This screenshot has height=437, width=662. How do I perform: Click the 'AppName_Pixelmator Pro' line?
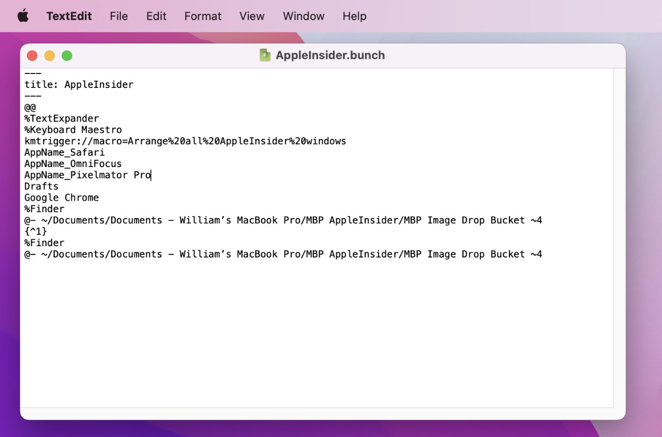click(x=87, y=175)
